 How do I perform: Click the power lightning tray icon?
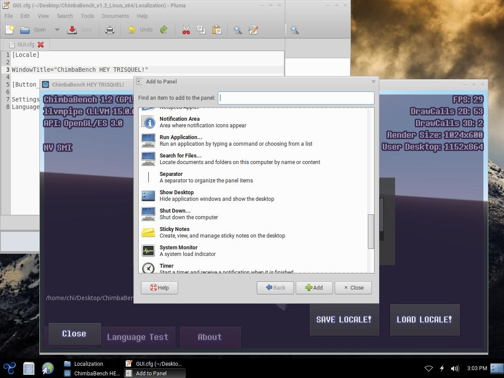tap(442, 368)
